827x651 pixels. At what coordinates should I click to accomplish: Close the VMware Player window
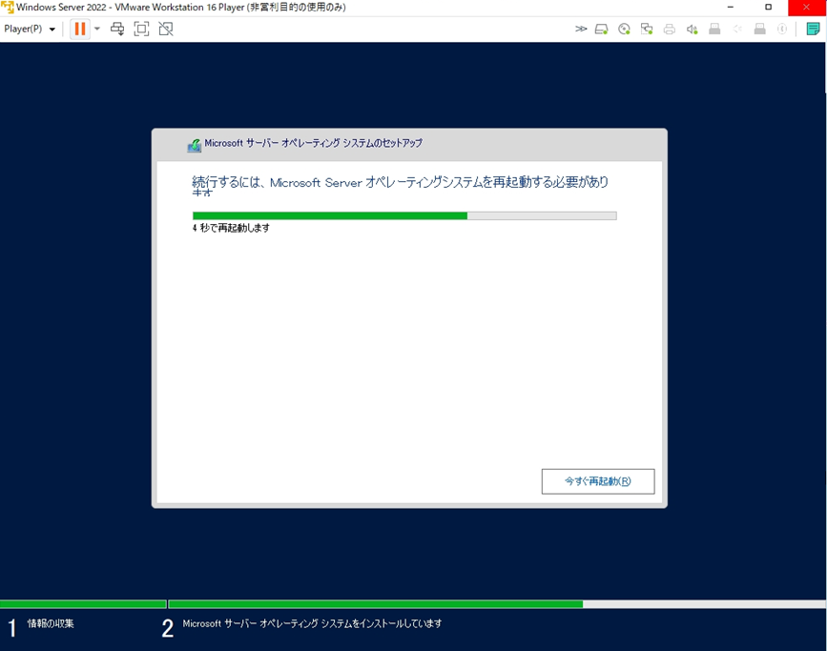pyautogui.click(x=807, y=8)
